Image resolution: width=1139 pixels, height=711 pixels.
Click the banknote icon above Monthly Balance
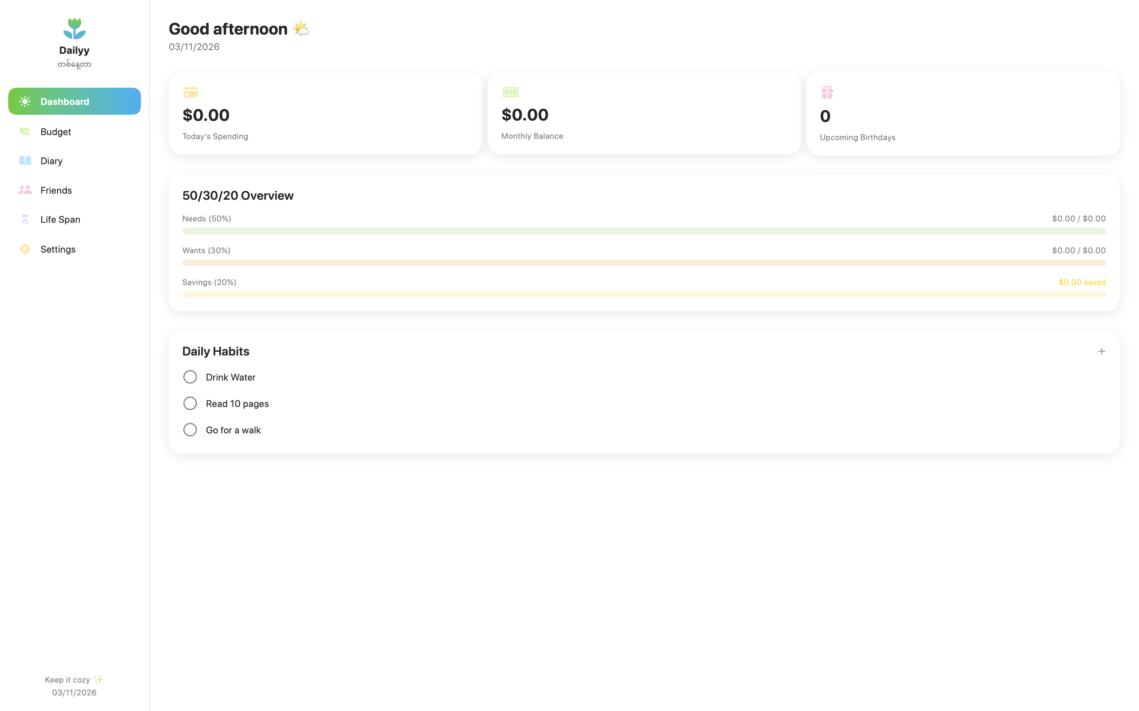point(510,92)
